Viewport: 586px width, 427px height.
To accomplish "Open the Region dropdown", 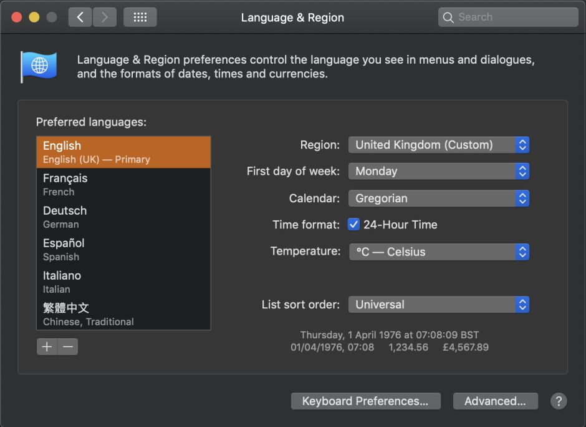I will point(438,145).
